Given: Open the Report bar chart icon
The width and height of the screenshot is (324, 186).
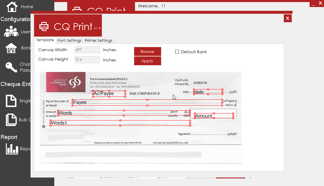Looking at the screenshot, I should pyautogui.click(x=12, y=149).
